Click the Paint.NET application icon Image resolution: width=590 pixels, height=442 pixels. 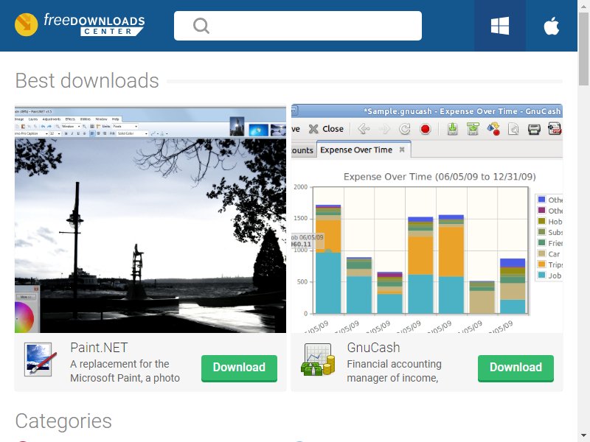[x=41, y=359]
